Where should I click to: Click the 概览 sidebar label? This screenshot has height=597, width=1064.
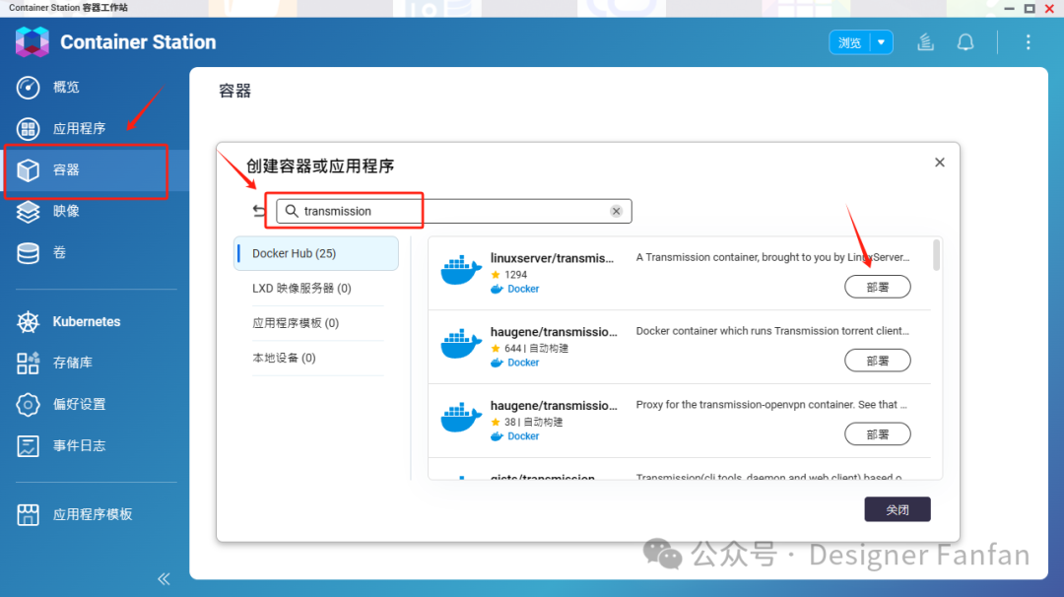pyautogui.click(x=67, y=88)
